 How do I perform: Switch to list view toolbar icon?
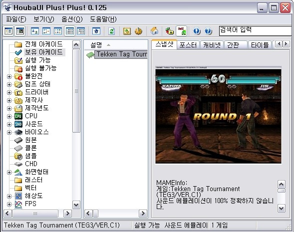pyautogui.click(x=58, y=31)
